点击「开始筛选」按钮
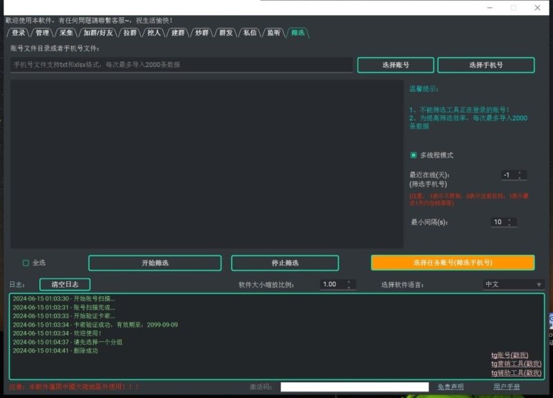 [154, 263]
